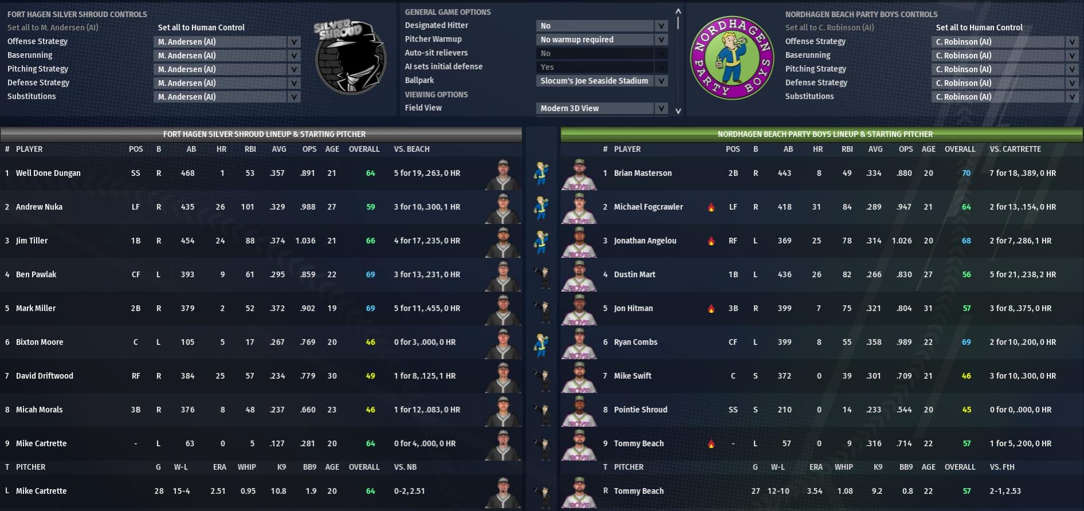Click Michael Fogcrawler's hot streak flame icon
The height and width of the screenshot is (511, 1084).
711,207
